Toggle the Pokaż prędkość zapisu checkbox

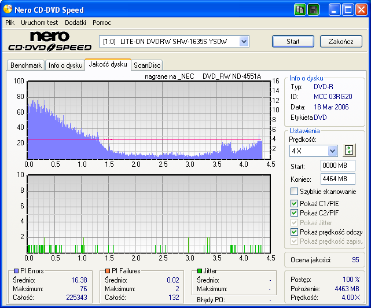pyautogui.click(x=294, y=241)
